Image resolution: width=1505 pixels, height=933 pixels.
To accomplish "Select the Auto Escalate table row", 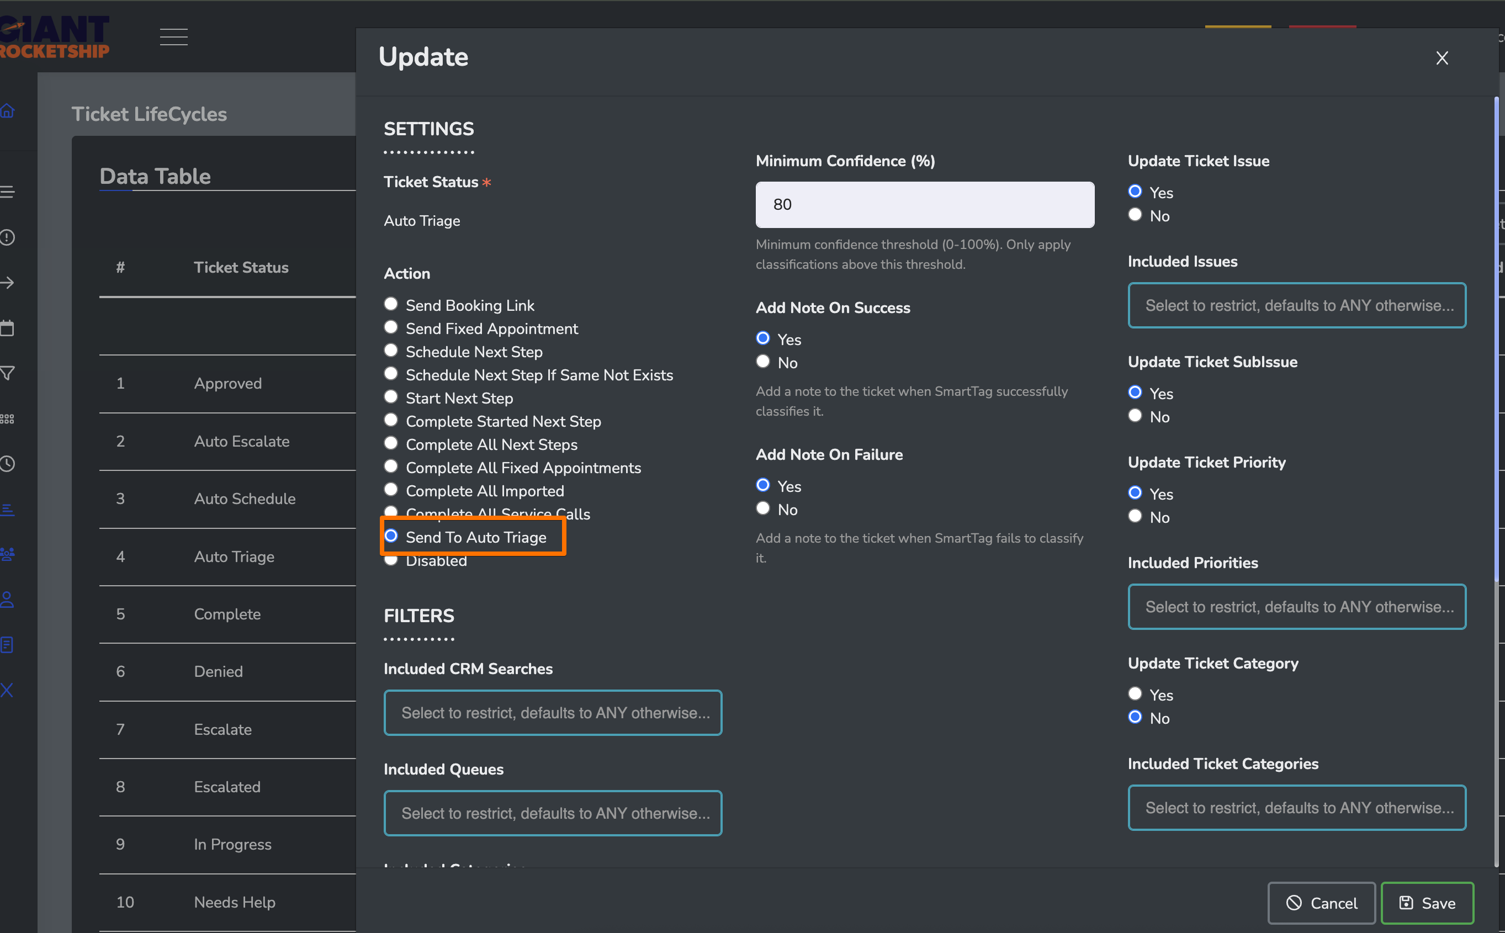I will click(241, 441).
